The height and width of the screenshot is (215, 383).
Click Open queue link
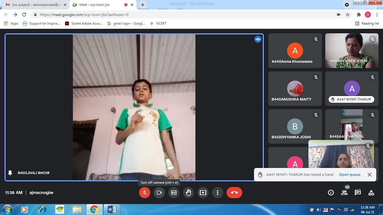tap(349, 174)
